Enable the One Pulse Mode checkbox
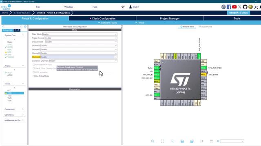261x146 pixels. point(33,76)
